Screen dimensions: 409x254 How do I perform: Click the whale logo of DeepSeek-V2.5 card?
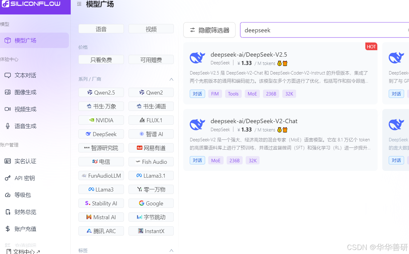(197, 58)
